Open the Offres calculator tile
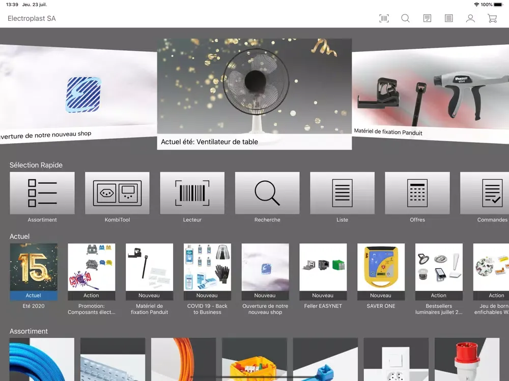This screenshot has height=381, width=509. click(x=417, y=193)
